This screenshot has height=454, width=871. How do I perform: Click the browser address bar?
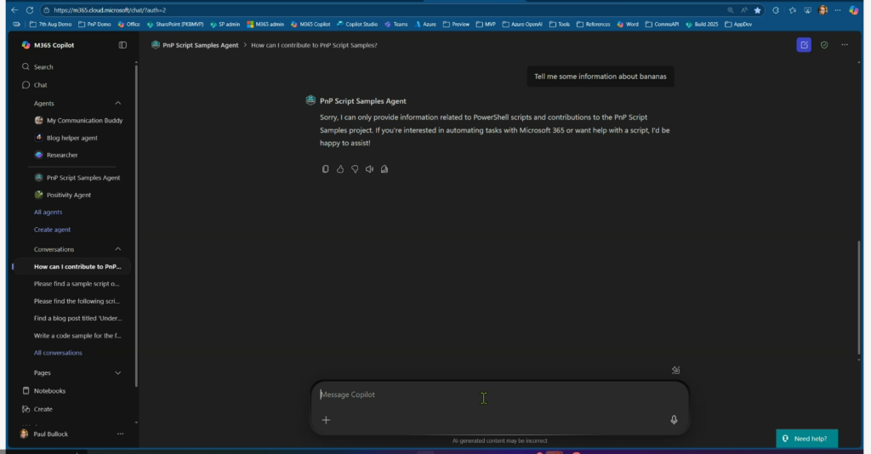(384, 10)
